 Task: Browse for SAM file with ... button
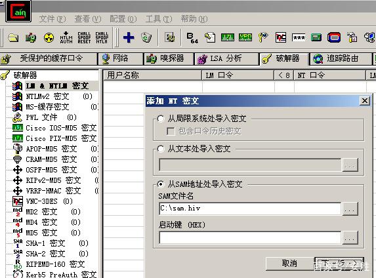[350, 209]
